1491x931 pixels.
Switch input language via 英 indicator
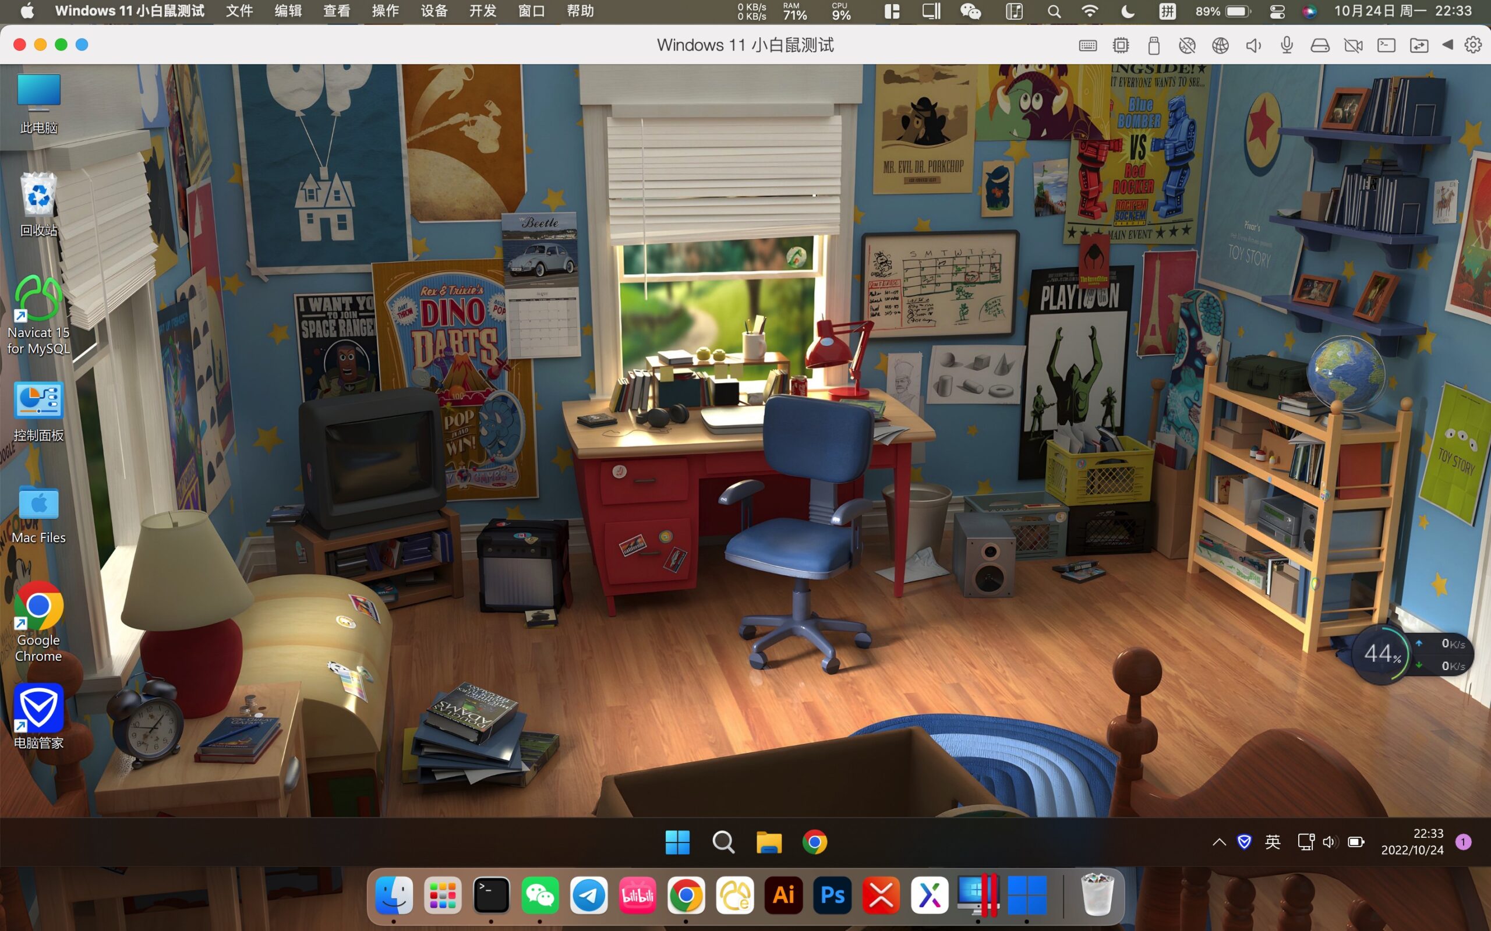1273,842
